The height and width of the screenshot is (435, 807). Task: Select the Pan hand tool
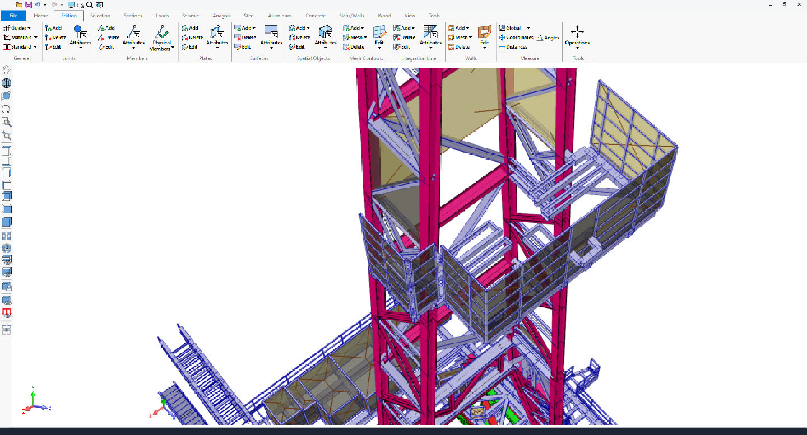pos(6,69)
